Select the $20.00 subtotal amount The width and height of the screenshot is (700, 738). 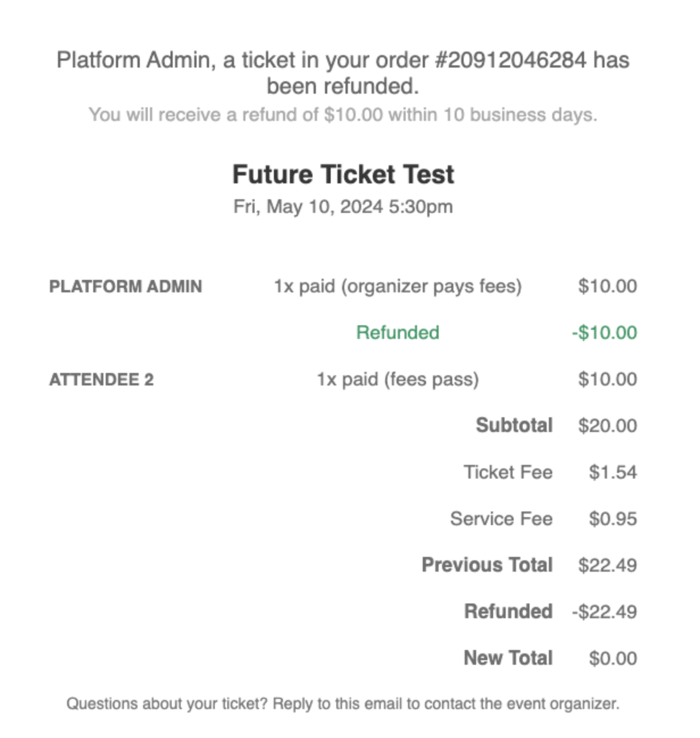[607, 426]
